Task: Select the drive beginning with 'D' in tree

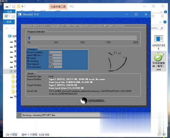Action: pyautogui.click(x=13, y=71)
